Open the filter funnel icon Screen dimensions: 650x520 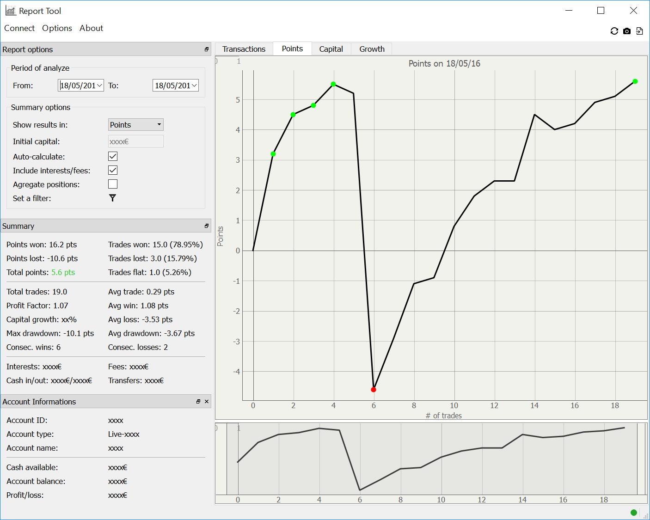click(x=112, y=198)
